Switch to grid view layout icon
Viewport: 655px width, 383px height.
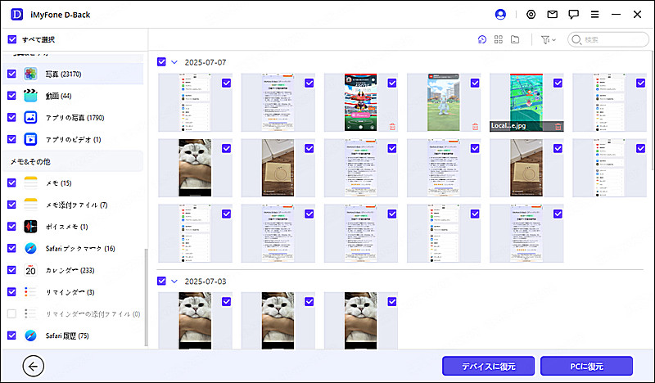(x=499, y=39)
